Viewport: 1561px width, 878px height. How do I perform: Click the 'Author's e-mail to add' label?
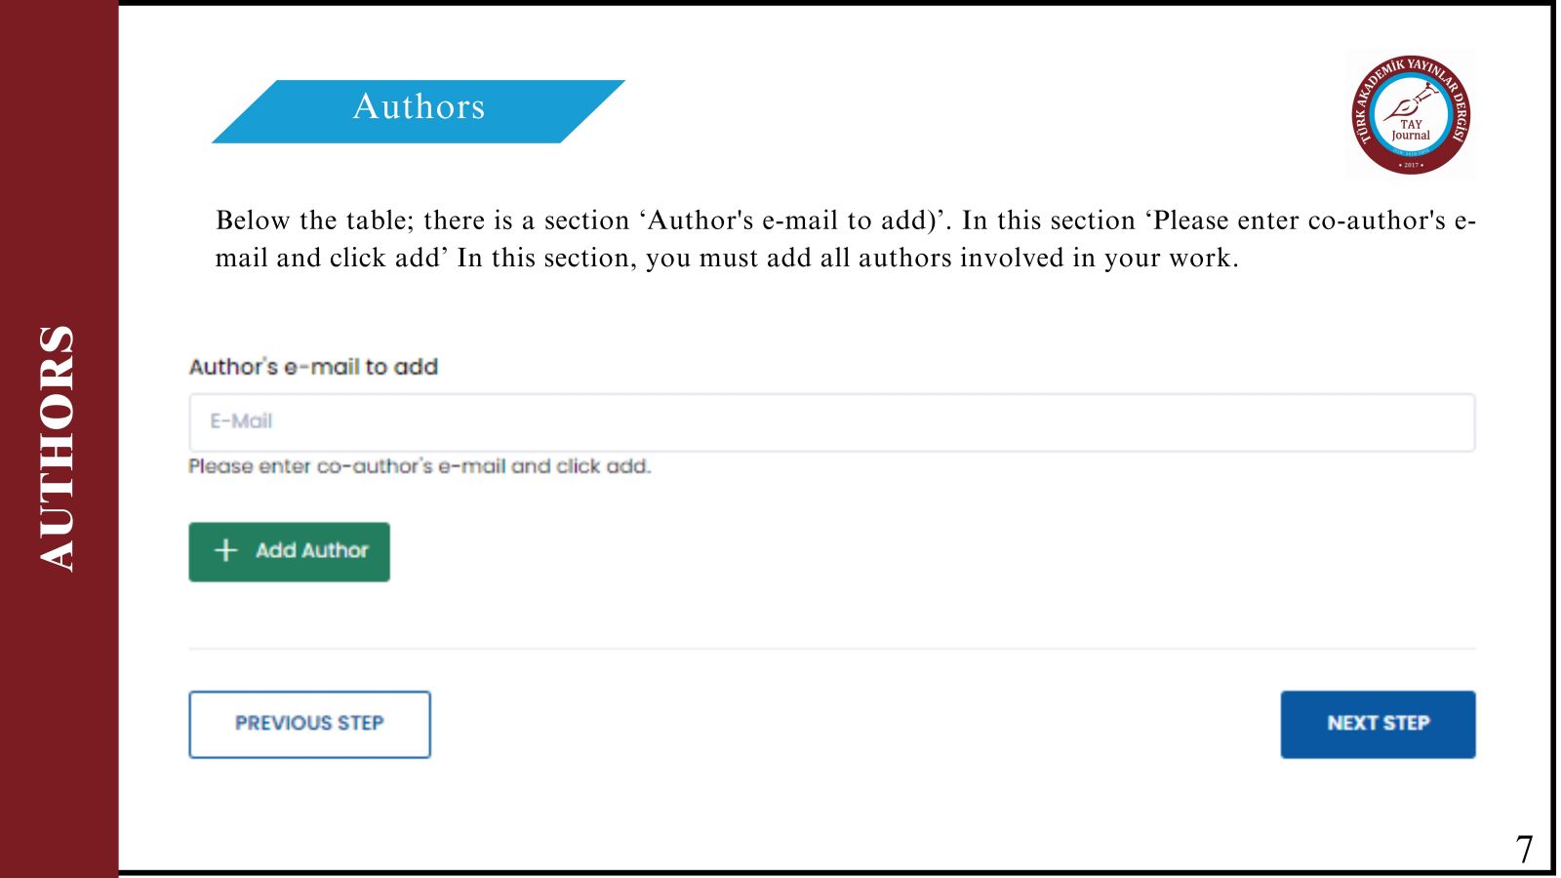(313, 367)
